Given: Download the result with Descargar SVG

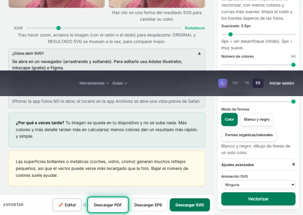Looking at the screenshot, I should click(190, 205).
